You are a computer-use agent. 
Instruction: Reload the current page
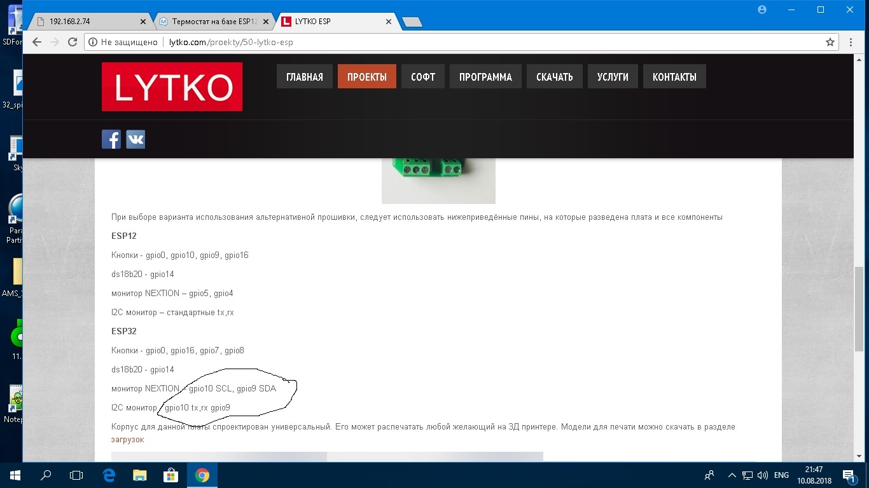[72, 42]
